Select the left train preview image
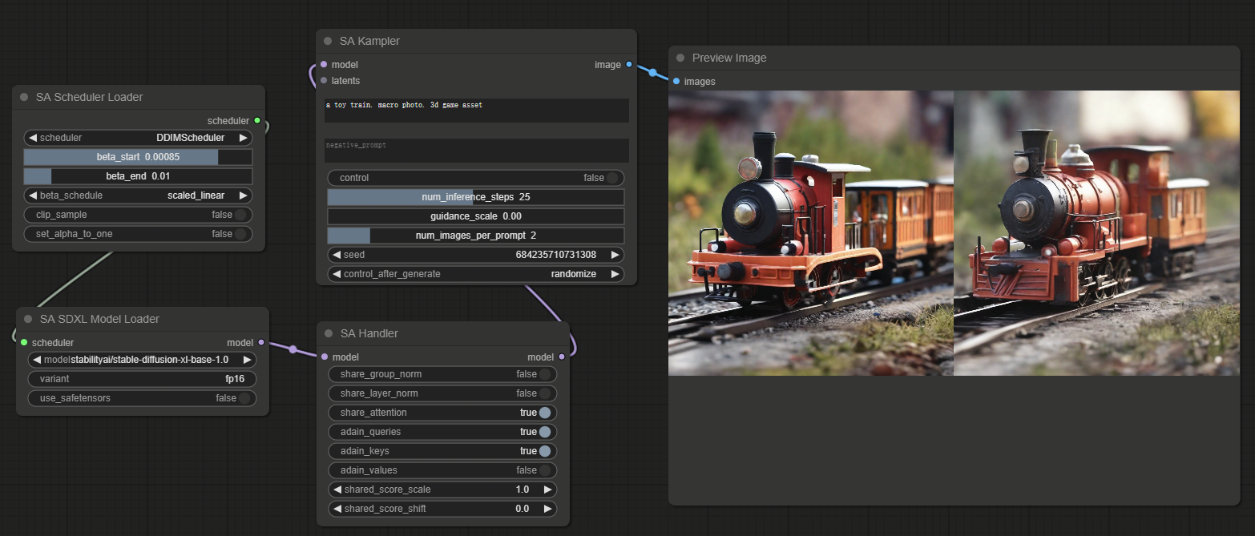Viewport: 1255px width, 536px height. coord(811,233)
